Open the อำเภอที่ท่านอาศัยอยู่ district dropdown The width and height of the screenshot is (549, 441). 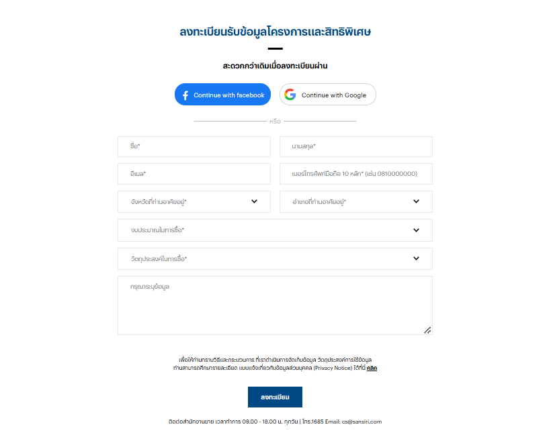[x=355, y=201]
